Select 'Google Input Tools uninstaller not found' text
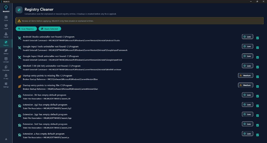Screen dimensions: 267x143 coord(44,46)
